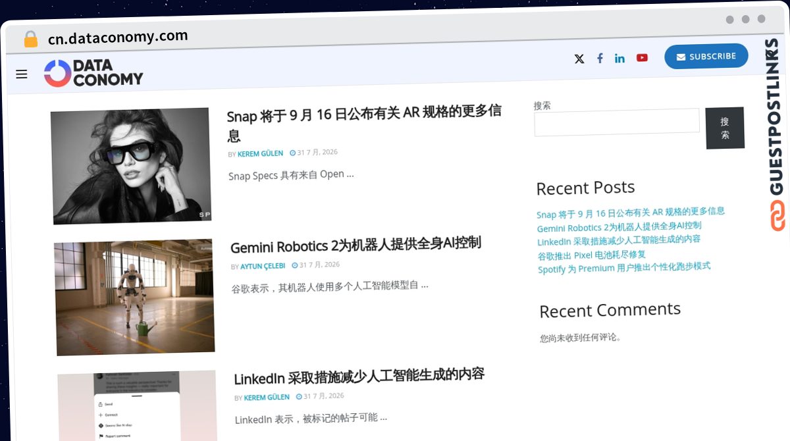This screenshot has width=790, height=441.
Task: Click the date on the LinkedIn article
Action: [x=323, y=396]
